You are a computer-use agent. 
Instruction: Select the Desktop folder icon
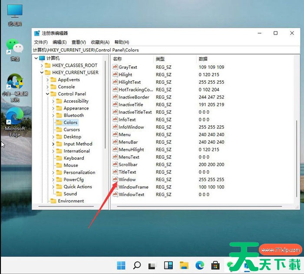[59, 137]
